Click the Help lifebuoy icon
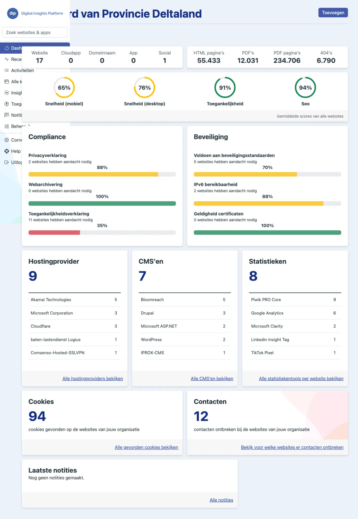This screenshot has width=358, height=519. tap(7, 151)
